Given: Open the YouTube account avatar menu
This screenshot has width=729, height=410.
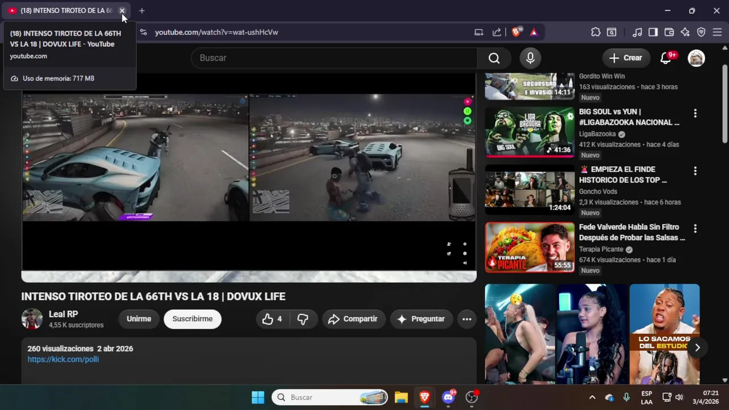Looking at the screenshot, I should click(x=696, y=58).
